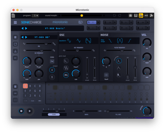Open the program number dropdown

(x=35, y=16)
